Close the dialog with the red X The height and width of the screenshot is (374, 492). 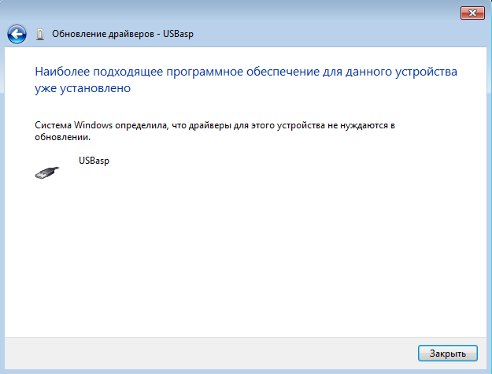tap(472, 13)
